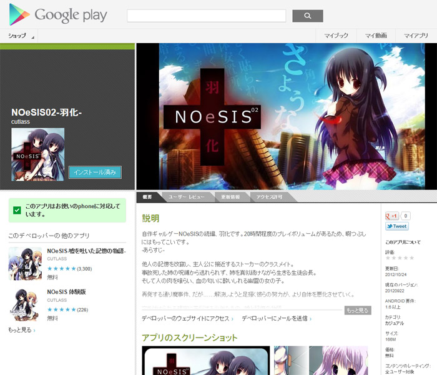
Task: Click the 説明 heading
Action: (x=151, y=218)
